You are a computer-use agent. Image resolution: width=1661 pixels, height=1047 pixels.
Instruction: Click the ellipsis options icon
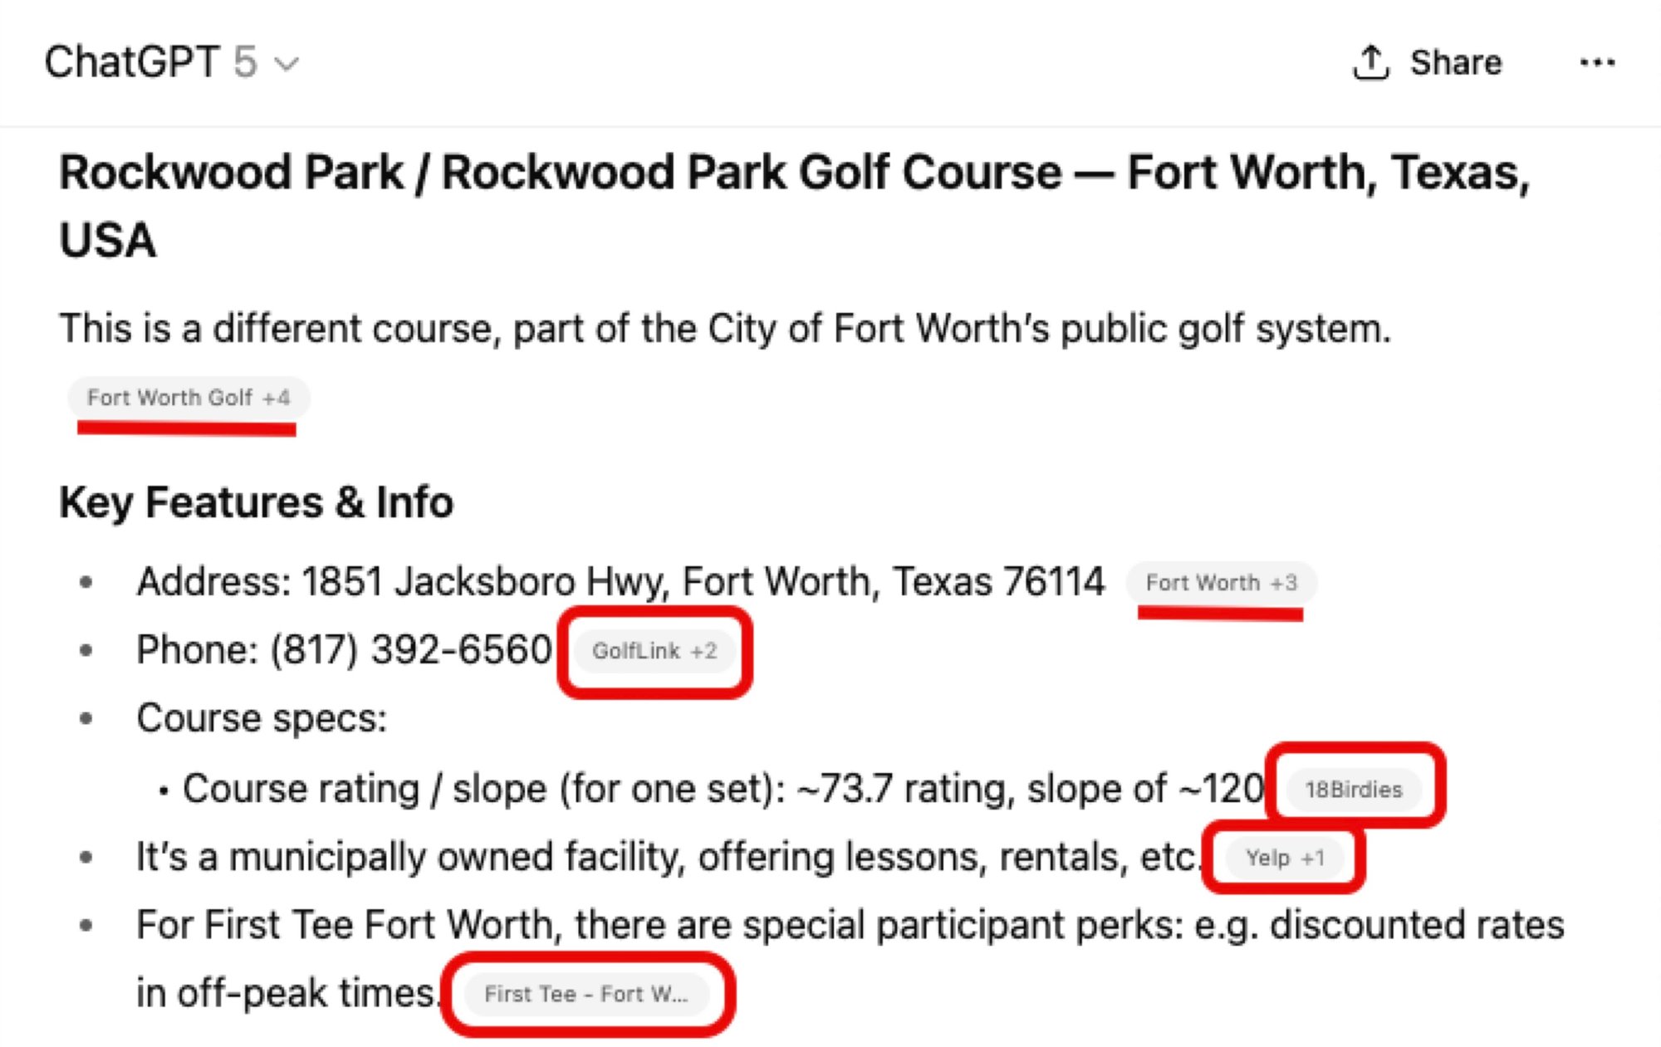click(1597, 62)
